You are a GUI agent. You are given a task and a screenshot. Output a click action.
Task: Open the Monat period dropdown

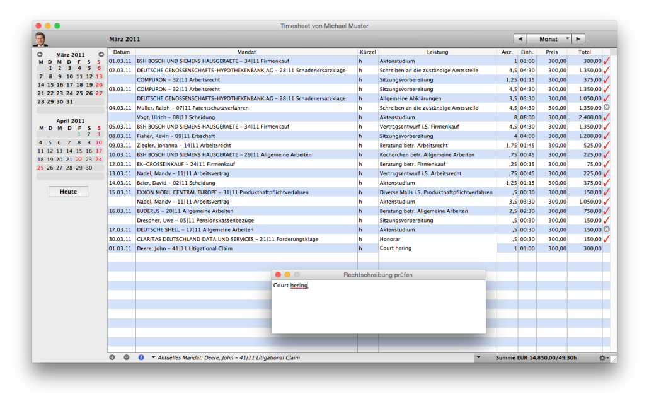click(549, 39)
